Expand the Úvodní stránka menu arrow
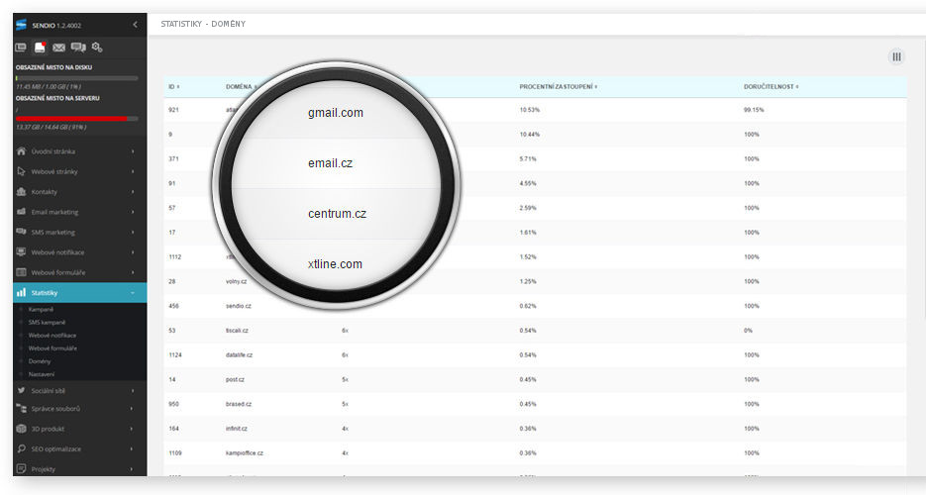926x495 pixels. (x=133, y=151)
